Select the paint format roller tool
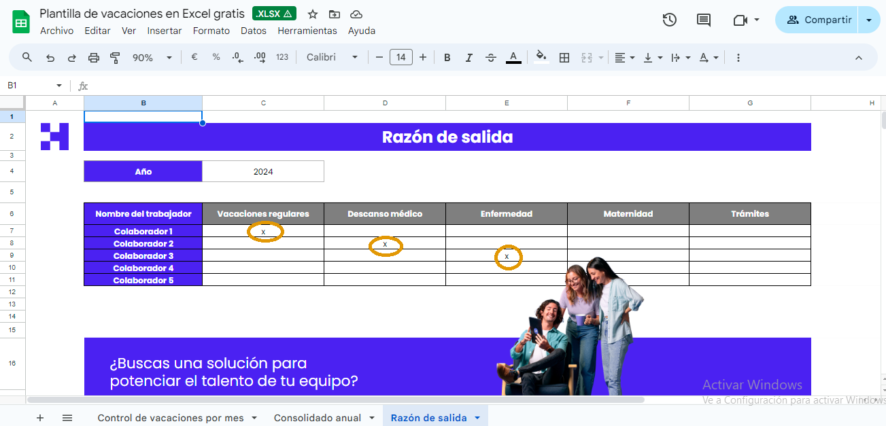This screenshot has height=426, width=886. 115,58
